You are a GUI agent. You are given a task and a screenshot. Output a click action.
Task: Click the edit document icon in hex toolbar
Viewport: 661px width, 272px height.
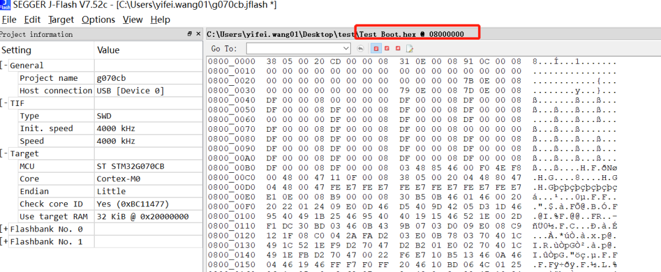click(409, 48)
